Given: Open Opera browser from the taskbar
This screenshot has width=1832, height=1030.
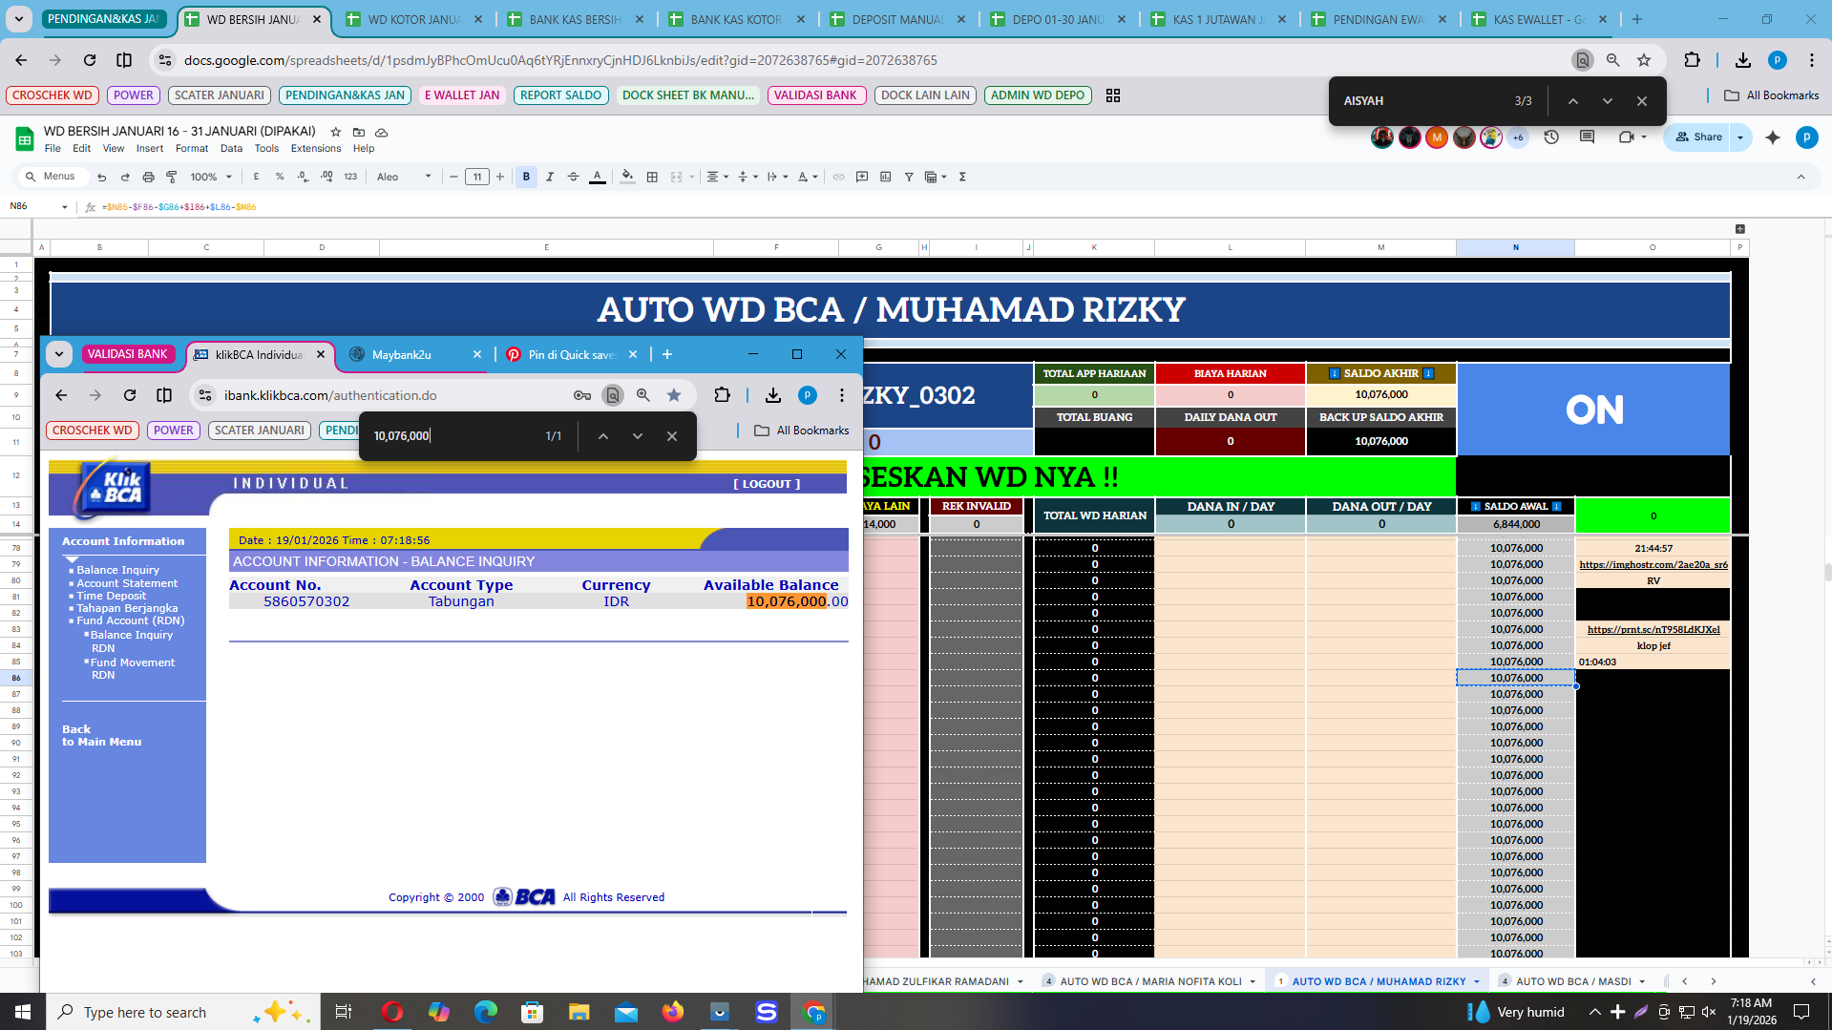Looking at the screenshot, I should pos(391,1012).
